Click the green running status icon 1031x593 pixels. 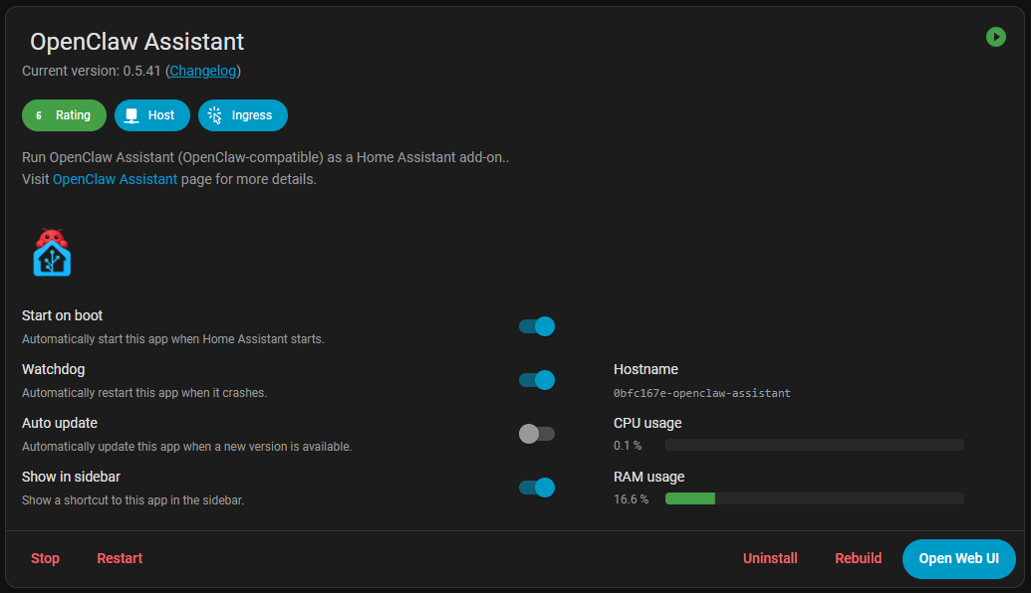[x=995, y=37]
